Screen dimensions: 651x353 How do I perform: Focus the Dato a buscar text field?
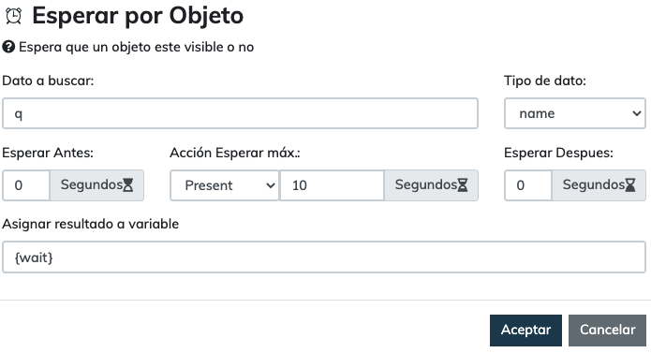[x=241, y=113]
